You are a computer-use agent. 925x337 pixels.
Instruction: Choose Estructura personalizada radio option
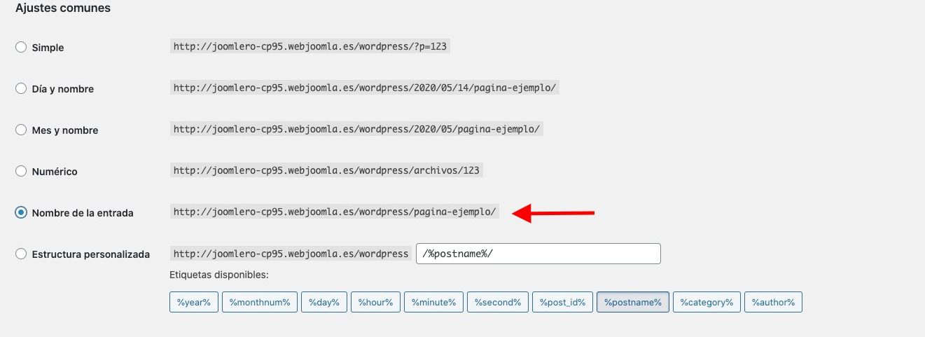pos(21,254)
